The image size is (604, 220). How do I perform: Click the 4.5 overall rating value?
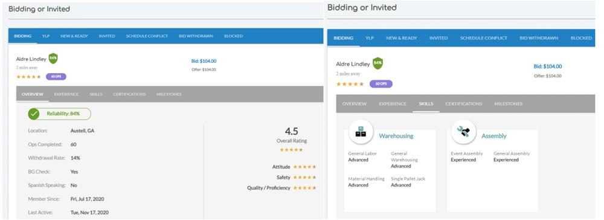(292, 131)
